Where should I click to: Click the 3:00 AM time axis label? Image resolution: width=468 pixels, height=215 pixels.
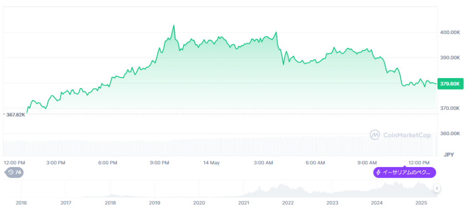click(x=263, y=163)
